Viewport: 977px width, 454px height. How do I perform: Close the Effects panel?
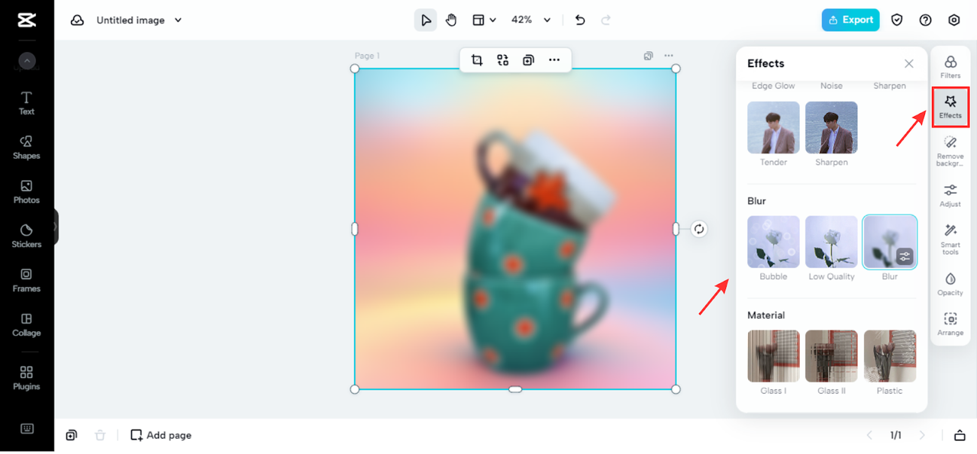click(x=908, y=63)
